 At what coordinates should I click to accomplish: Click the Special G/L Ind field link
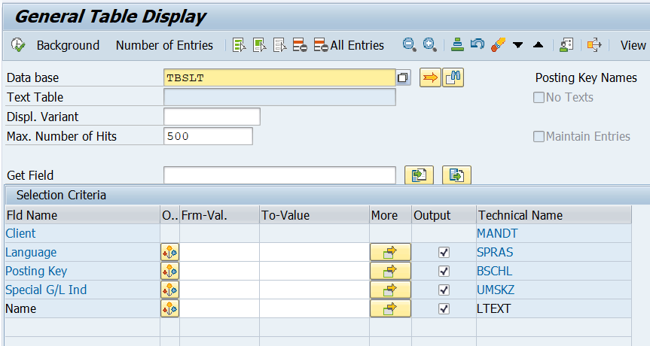click(46, 290)
